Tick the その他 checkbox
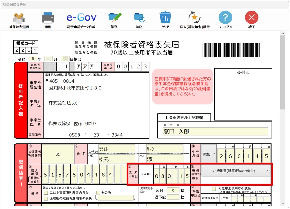 (98, 193)
